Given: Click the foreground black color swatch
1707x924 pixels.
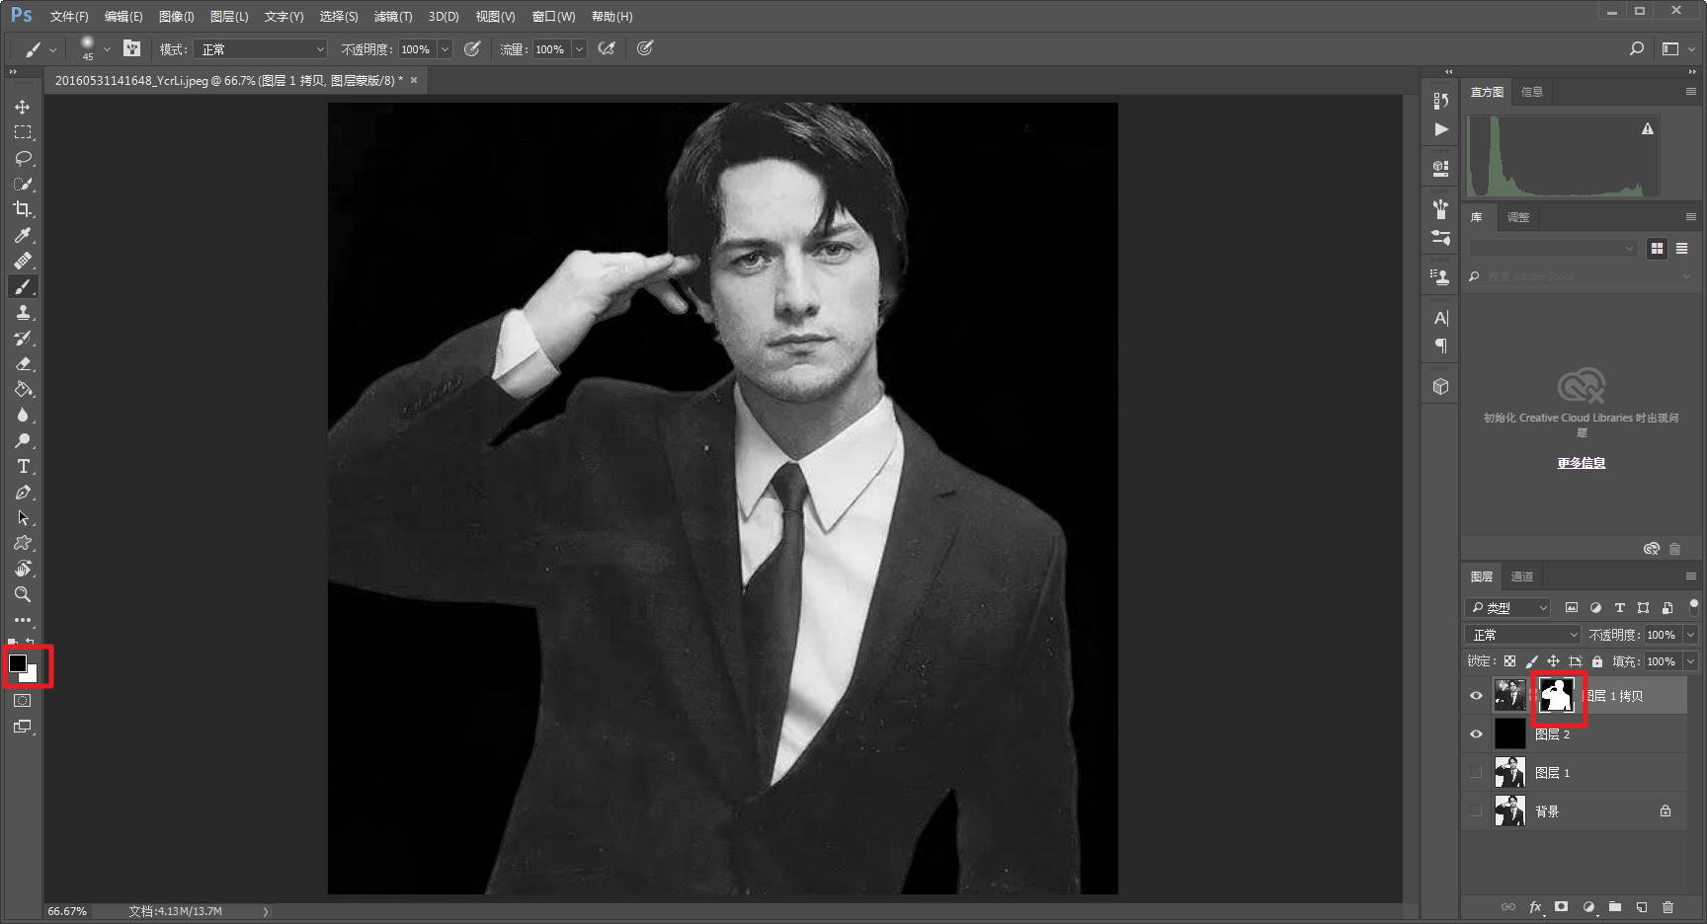Looking at the screenshot, I should (18, 663).
